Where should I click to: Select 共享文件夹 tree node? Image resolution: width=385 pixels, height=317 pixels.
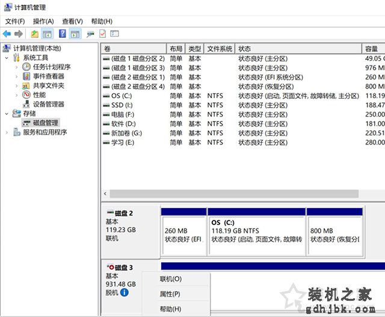coord(48,85)
